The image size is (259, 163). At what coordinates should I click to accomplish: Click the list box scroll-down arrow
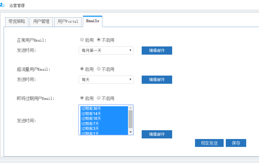(x=130, y=132)
